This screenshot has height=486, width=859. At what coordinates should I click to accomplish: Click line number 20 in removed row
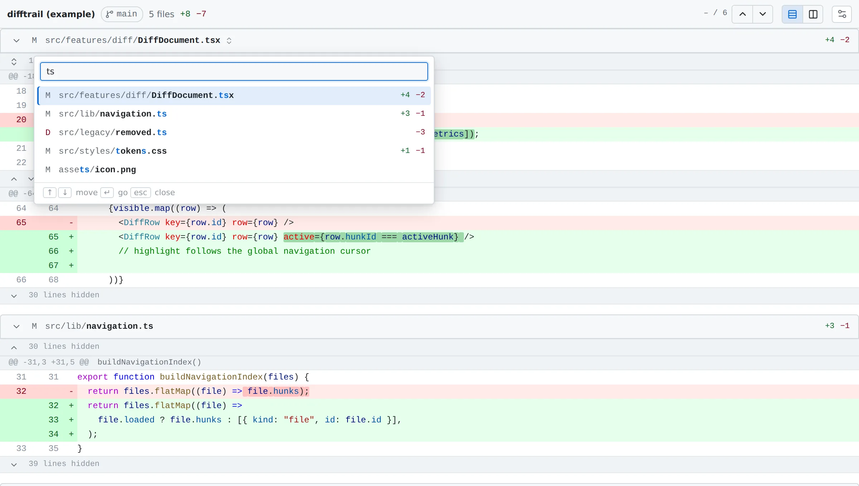[x=21, y=120]
